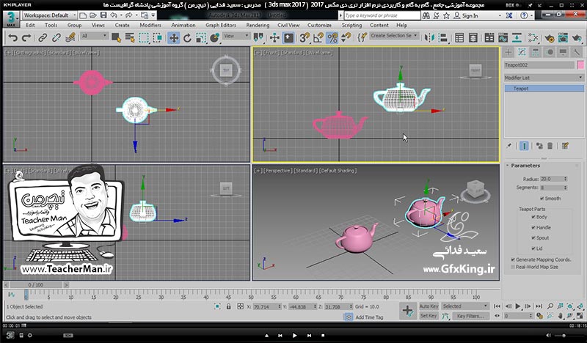Screen dimensions: 587x343
Task: Click the Set Key button
Action: point(429,316)
